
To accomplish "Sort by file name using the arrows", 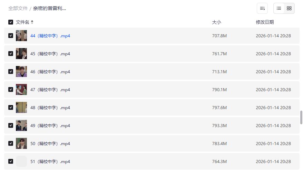I will 32,22.
